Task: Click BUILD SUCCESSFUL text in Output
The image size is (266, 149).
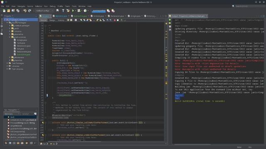Action: [x=199, y=101]
